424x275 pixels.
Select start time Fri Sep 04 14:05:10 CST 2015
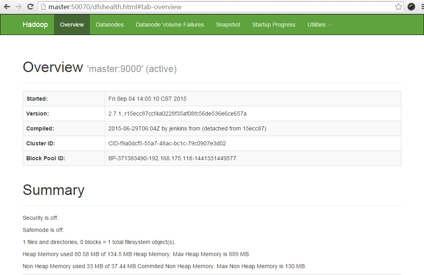(148, 99)
